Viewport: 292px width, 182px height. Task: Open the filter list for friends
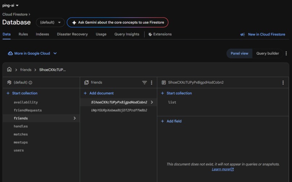pyautogui.click(x=145, y=82)
